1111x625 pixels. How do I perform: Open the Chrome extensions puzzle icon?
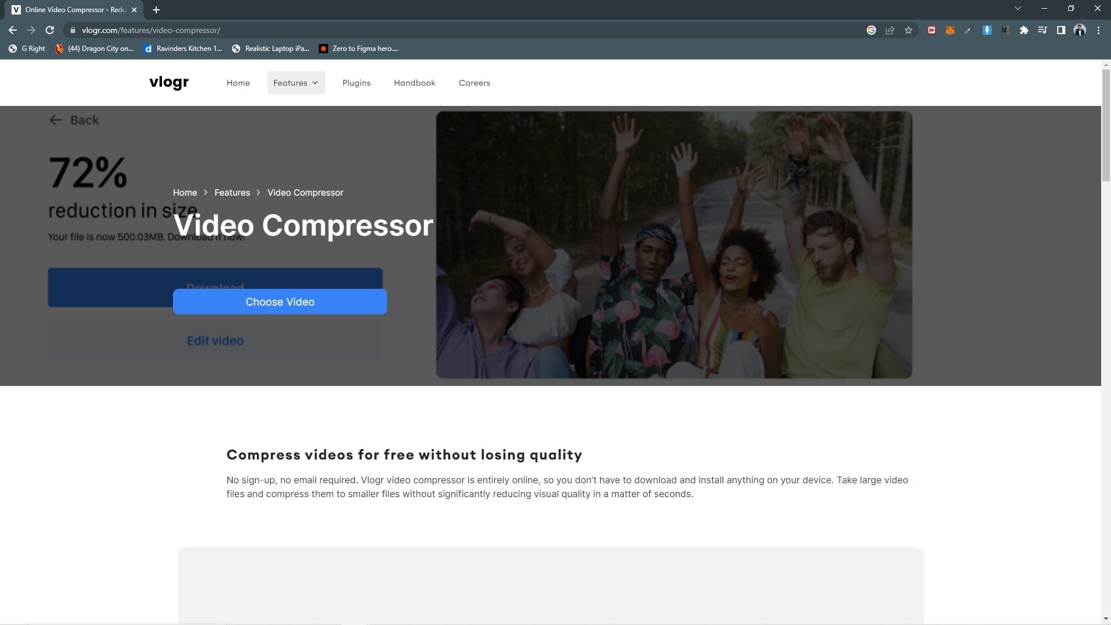1024,30
